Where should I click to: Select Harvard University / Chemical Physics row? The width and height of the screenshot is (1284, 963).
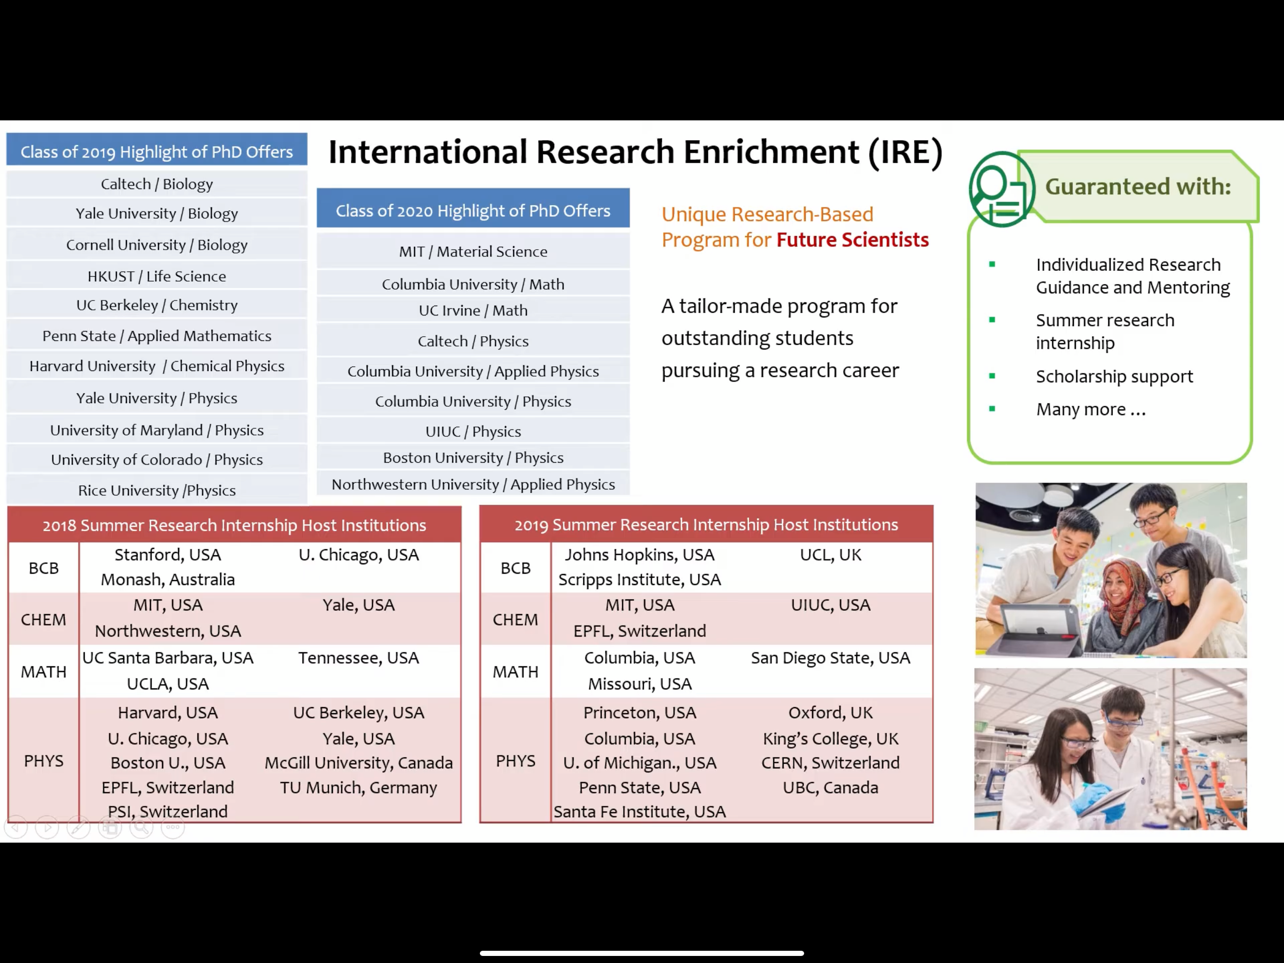[x=157, y=366]
